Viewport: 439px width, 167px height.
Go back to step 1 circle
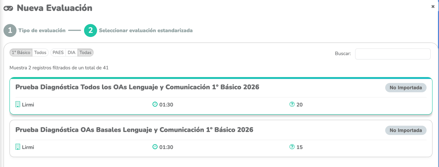(x=10, y=30)
